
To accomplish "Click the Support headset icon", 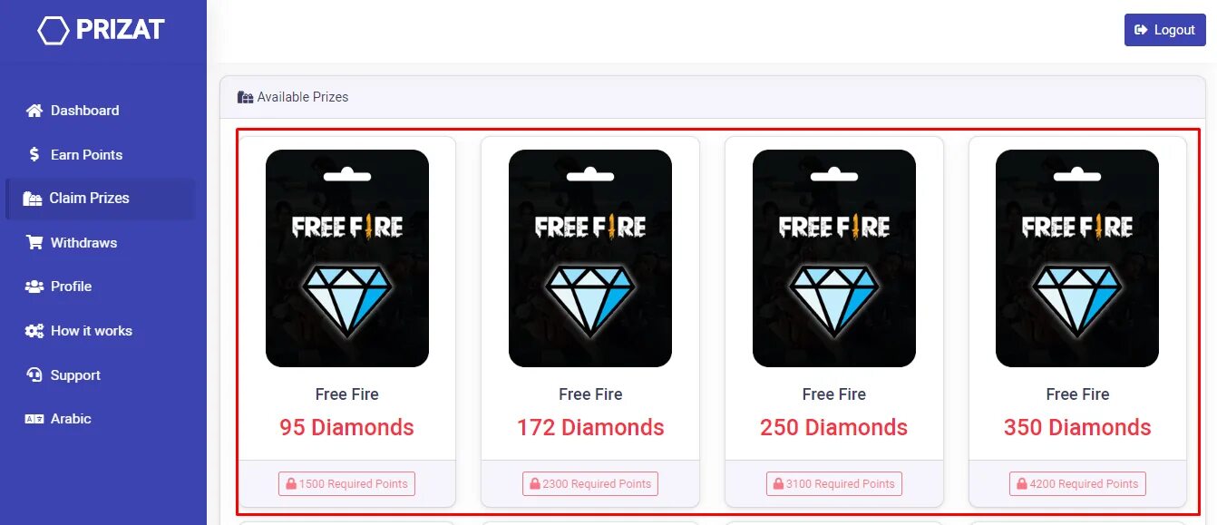I will pos(34,375).
